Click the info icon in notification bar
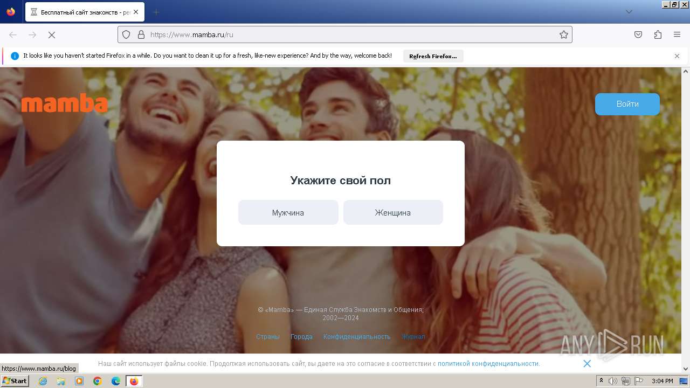Screen dimensions: 690x388 coord(15,56)
